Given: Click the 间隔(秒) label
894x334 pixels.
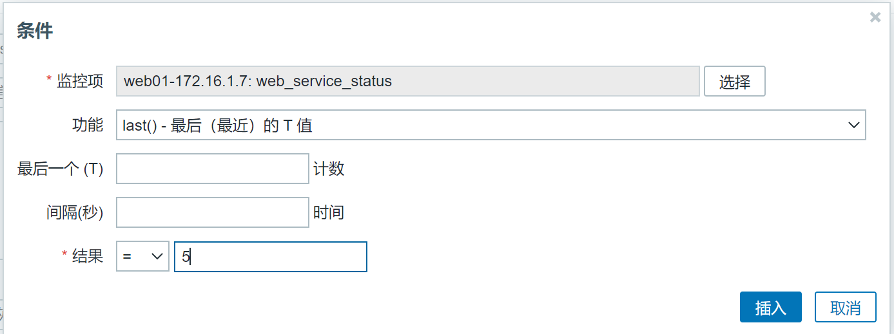Looking at the screenshot, I should [x=75, y=212].
